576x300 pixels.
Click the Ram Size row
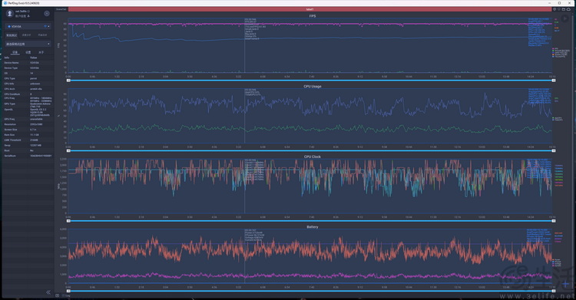pyautogui.click(x=28, y=135)
